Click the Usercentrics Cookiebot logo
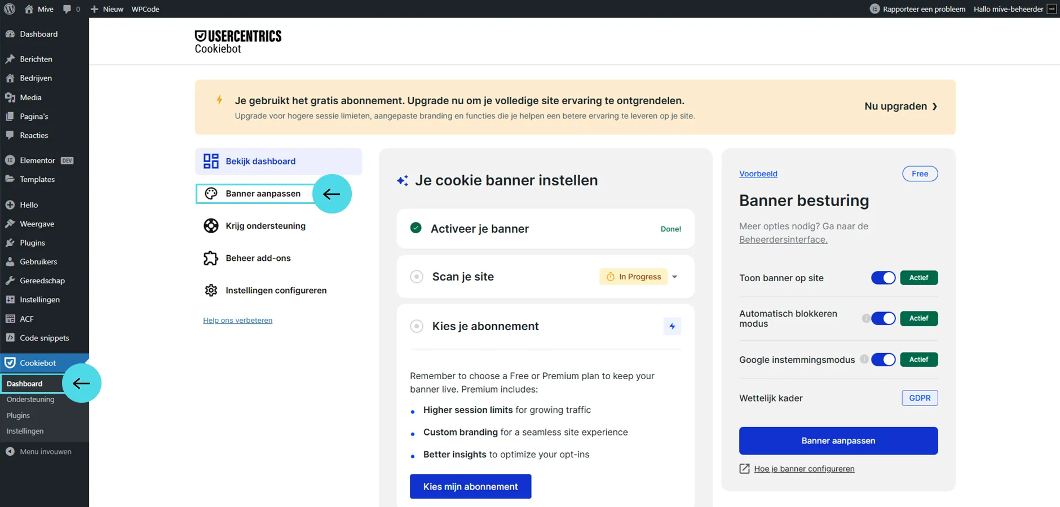 pyautogui.click(x=238, y=42)
